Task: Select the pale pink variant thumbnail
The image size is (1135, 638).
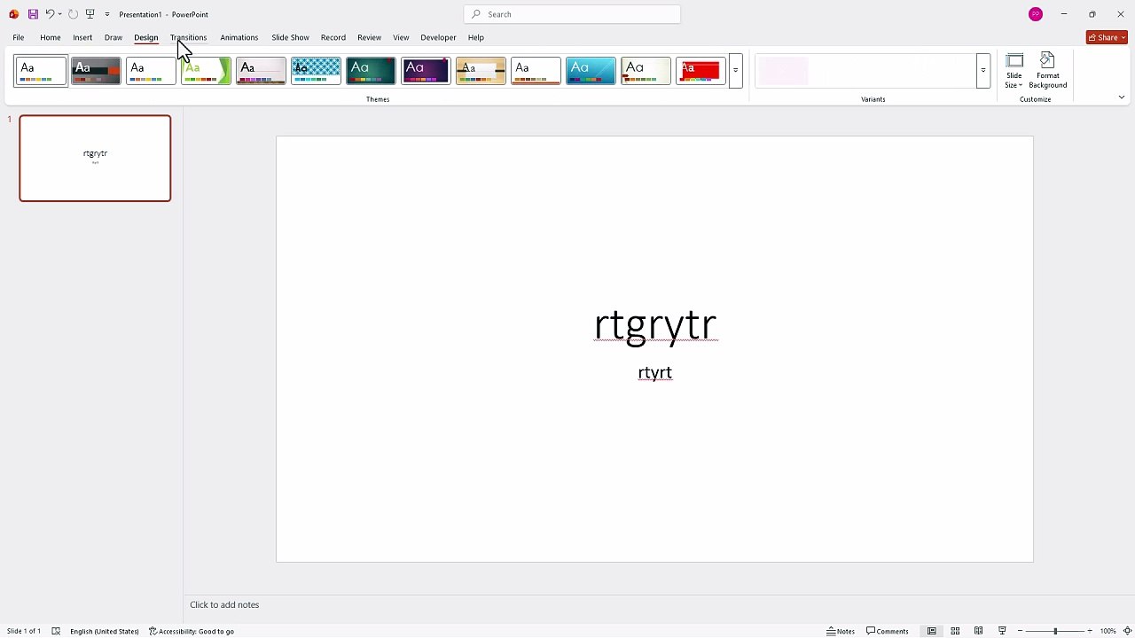Action: pyautogui.click(x=784, y=71)
